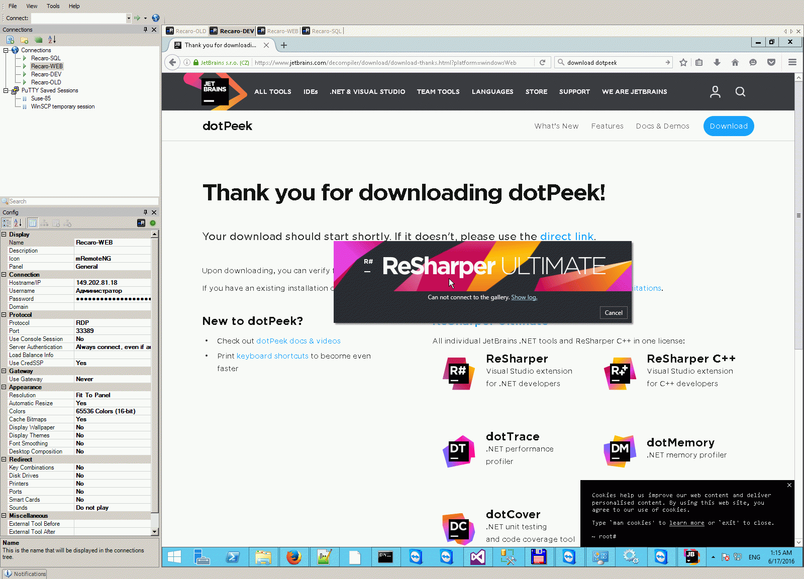Collapse the Redirect property category
The width and height of the screenshot is (804, 579).
4,459
